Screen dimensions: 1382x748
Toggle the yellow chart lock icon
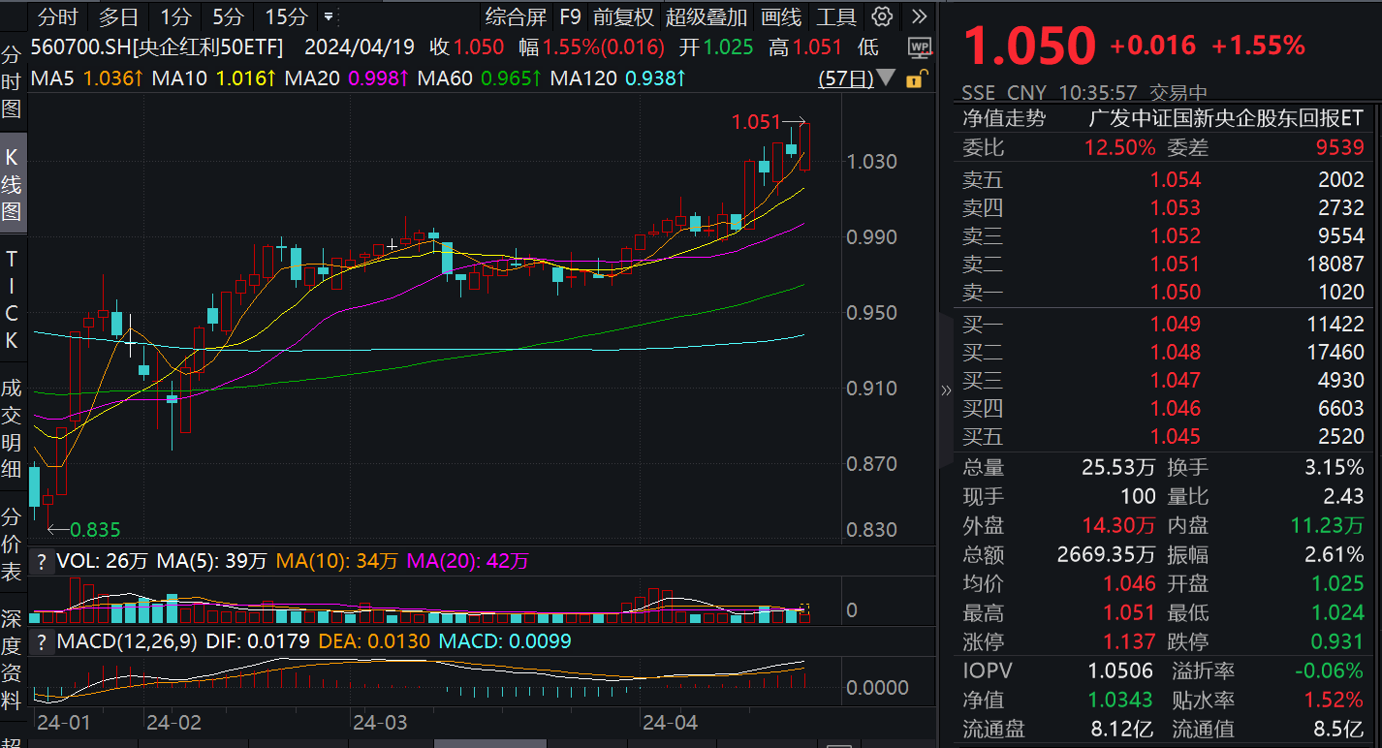pyautogui.click(x=915, y=80)
